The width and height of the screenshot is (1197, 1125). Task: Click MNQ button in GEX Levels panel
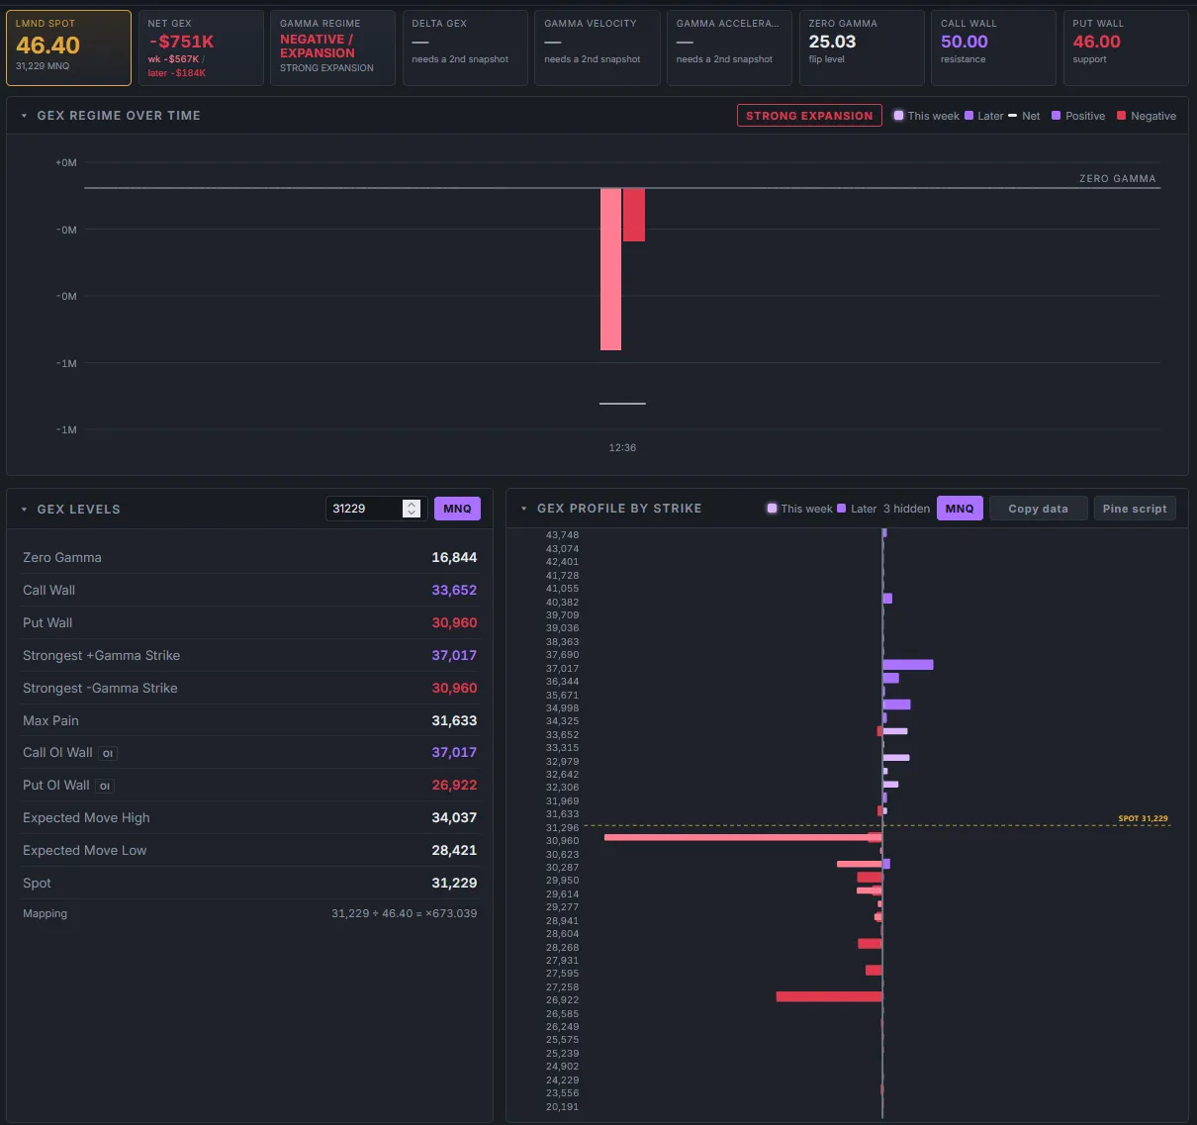pos(457,509)
